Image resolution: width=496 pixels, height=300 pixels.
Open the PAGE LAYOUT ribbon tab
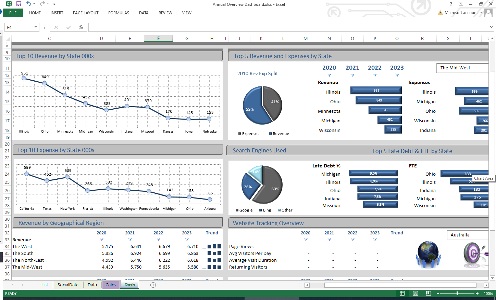point(86,13)
